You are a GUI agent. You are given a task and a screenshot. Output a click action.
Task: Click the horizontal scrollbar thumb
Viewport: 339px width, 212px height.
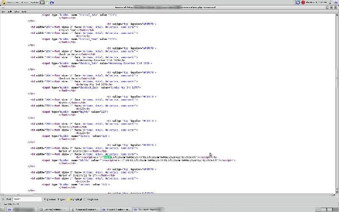[18, 195]
